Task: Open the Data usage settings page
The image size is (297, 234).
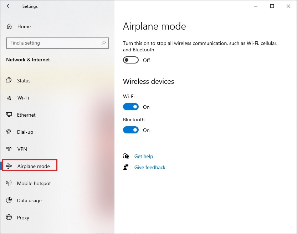Action: click(29, 200)
